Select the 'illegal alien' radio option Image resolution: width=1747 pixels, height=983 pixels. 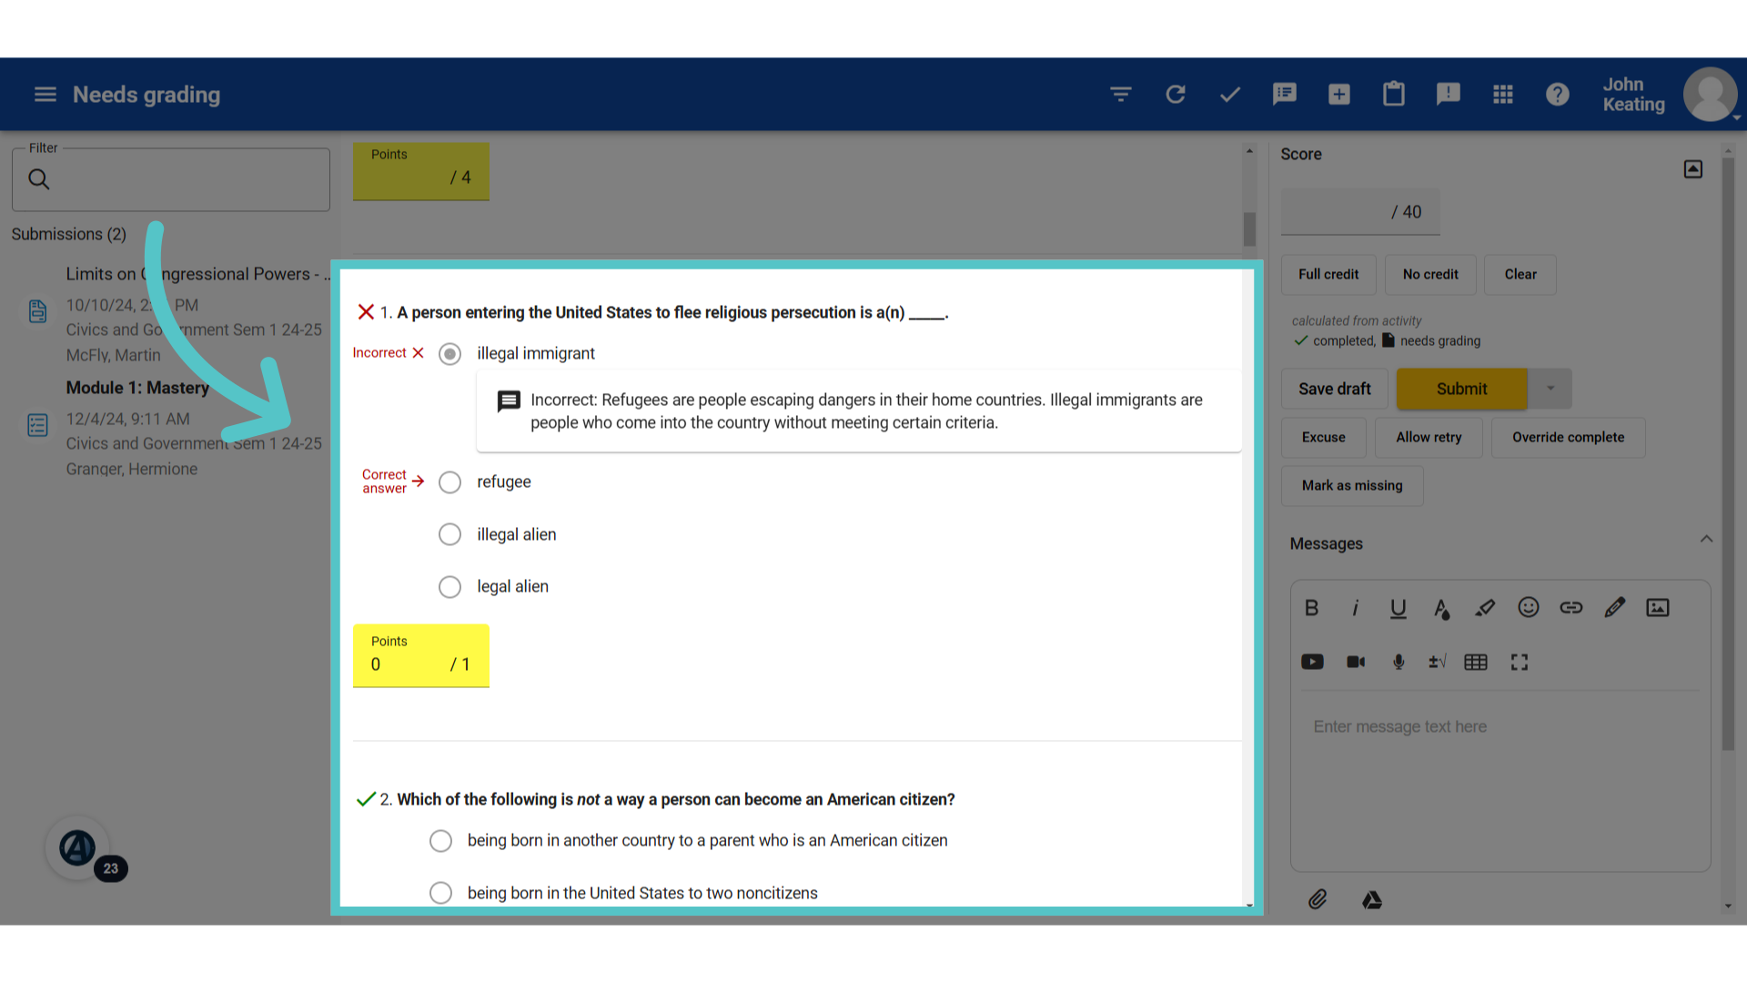[449, 534]
